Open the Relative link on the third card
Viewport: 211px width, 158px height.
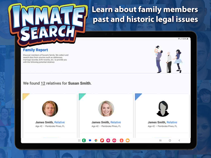pyautogui.click(x=172, y=122)
